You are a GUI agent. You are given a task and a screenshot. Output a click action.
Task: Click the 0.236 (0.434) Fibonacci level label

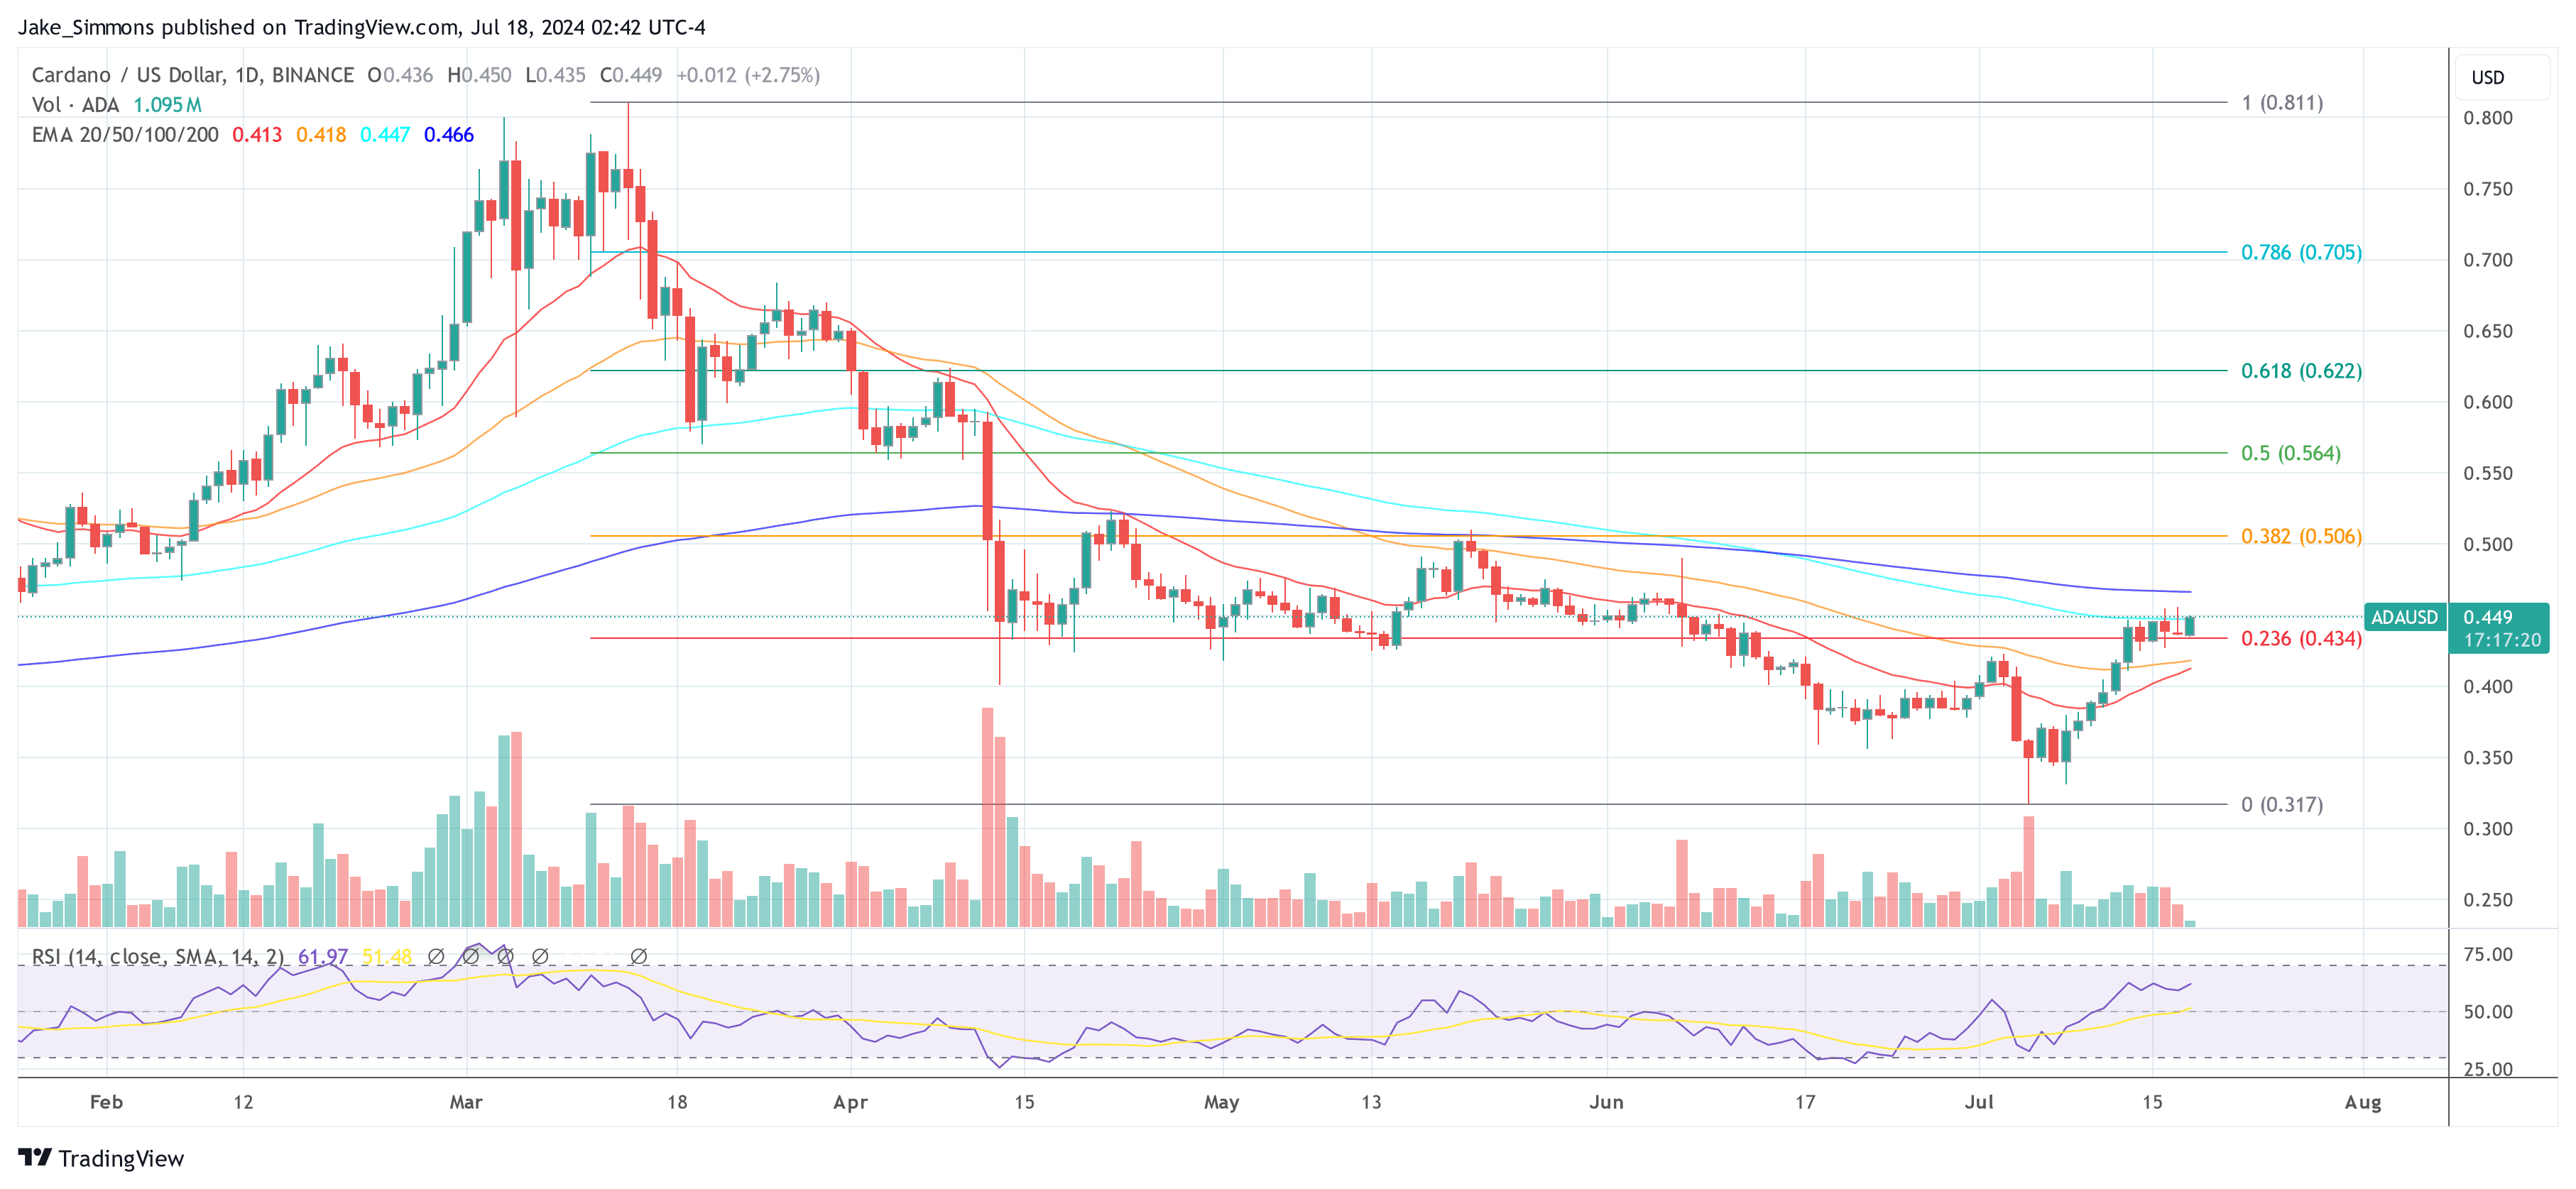coord(2301,639)
